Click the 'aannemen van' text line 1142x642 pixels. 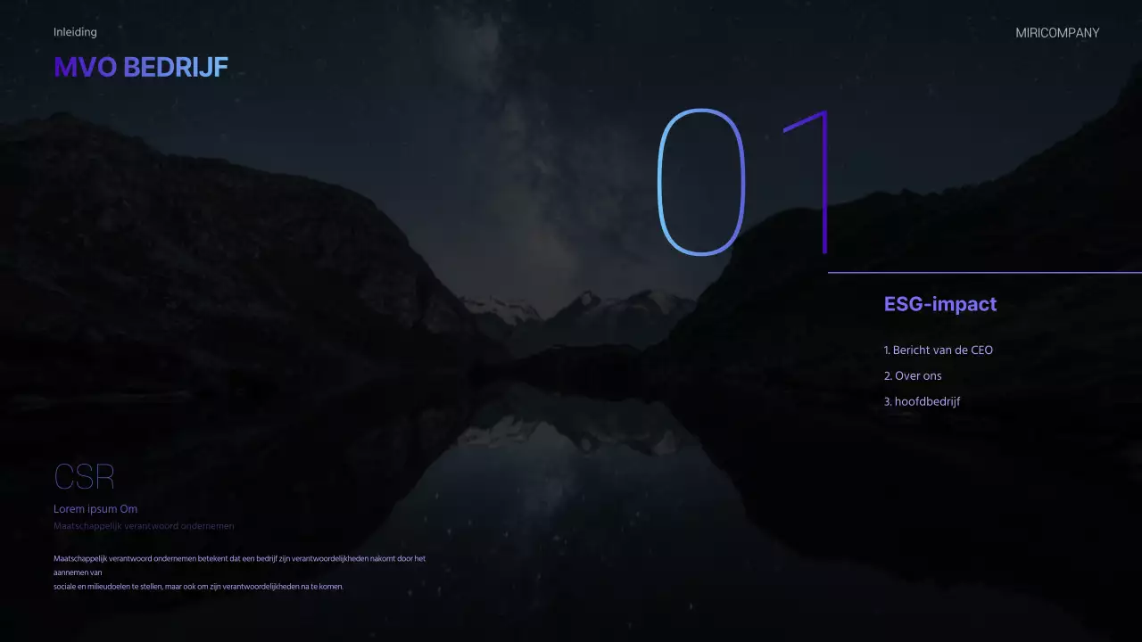pyautogui.click(x=78, y=572)
